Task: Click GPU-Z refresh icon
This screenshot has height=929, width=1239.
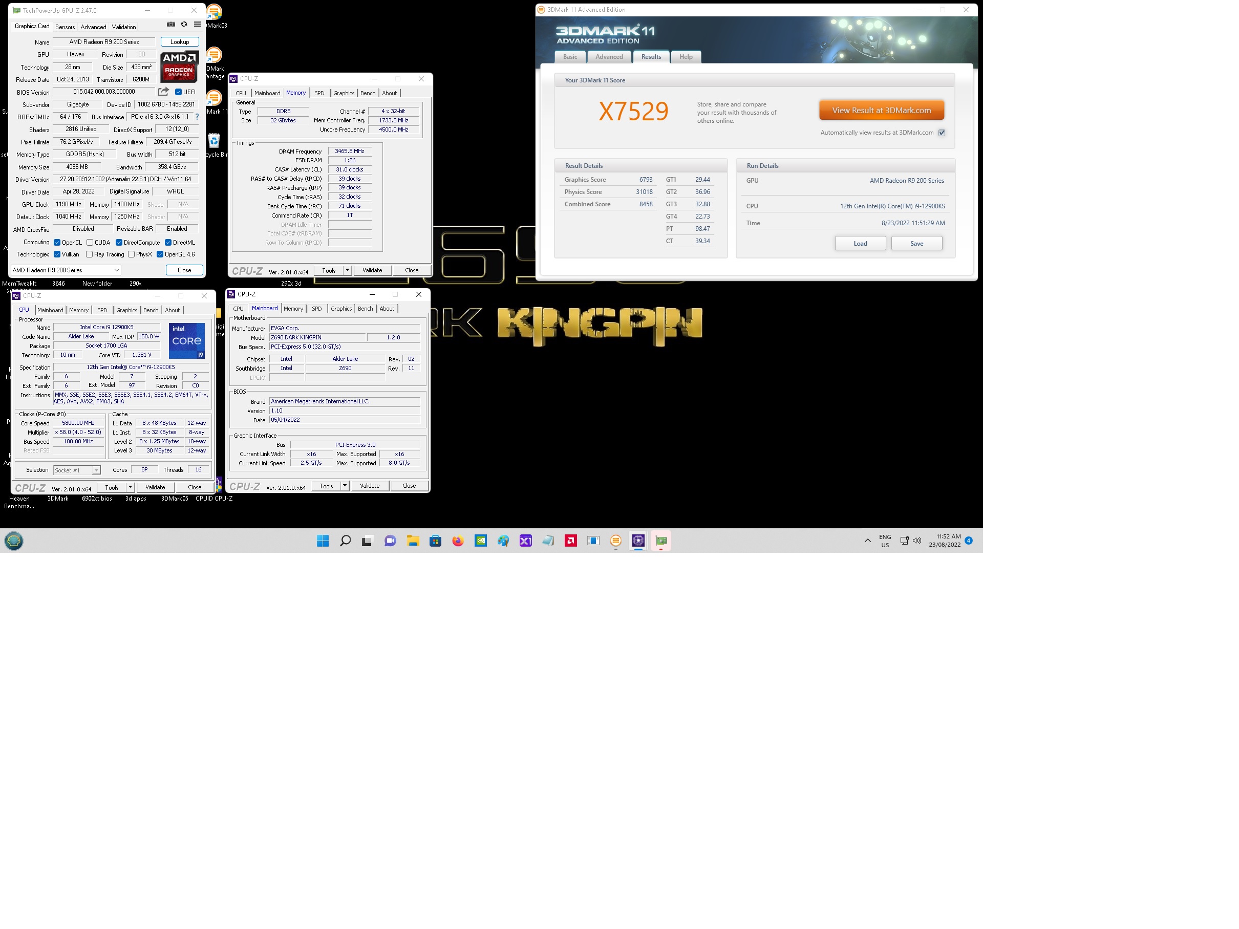Action: click(184, 24)
